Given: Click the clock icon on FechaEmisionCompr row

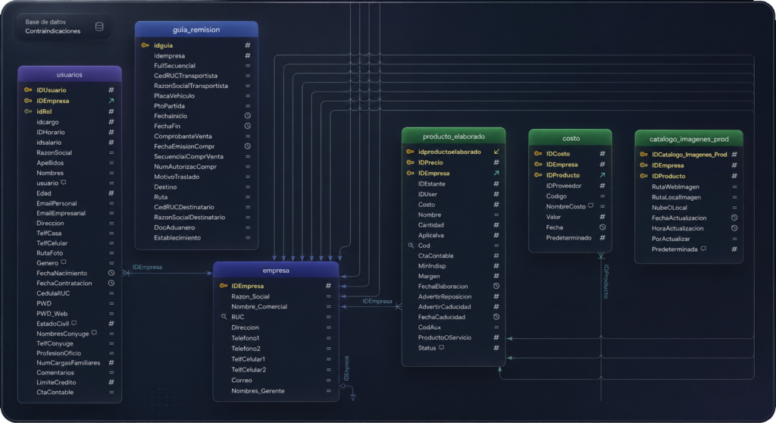Looking at the screenshot, I should tap(248, 146).
